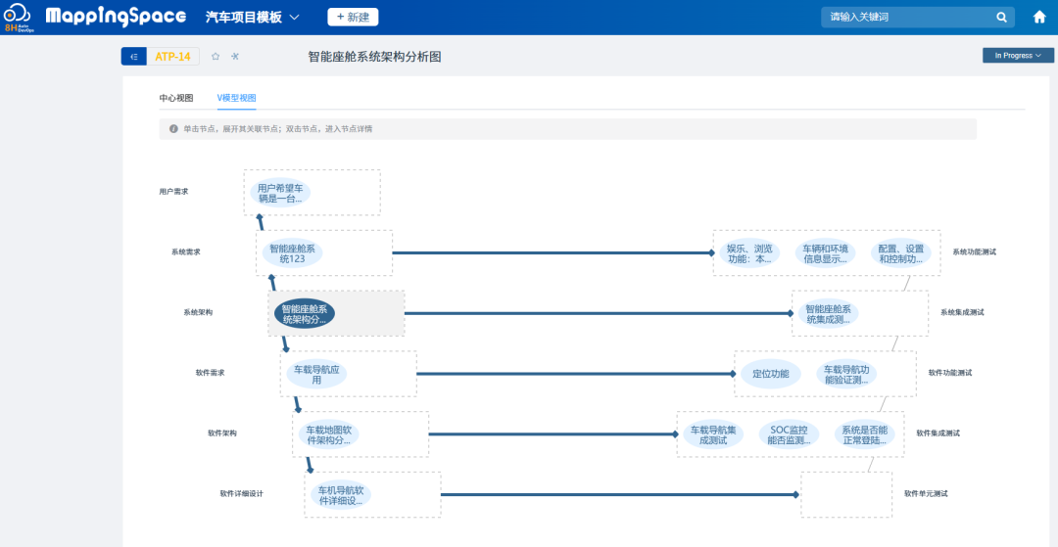Select the highlighted 智能座舱系统架构分 node
The height and width of the screenshot is (547, 1058).
point(304,314)
